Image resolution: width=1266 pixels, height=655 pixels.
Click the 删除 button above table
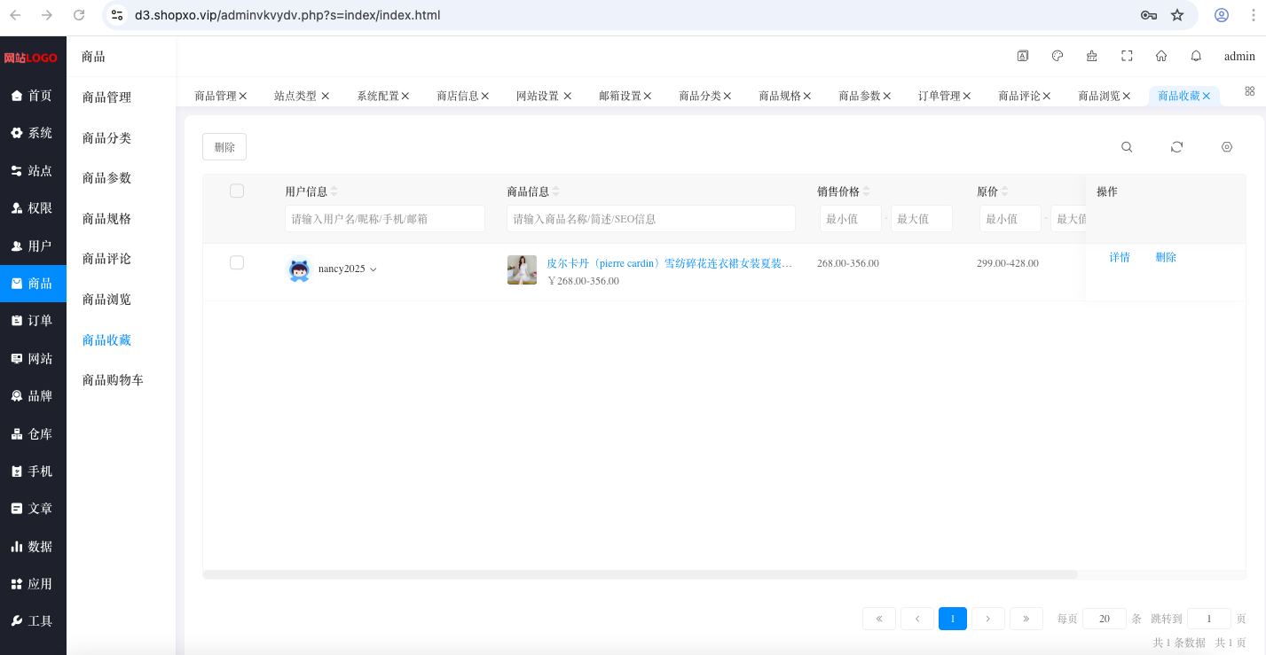pos(224,147)
